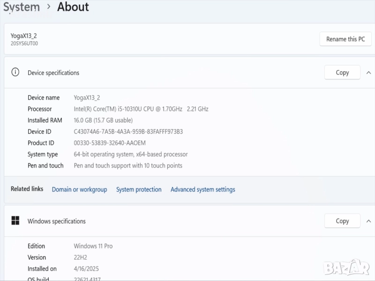Screen dimensions: 375x281
Task: Collapse the Device specifications section chevron
Action: pyautogui.click(x=368, y=73)
